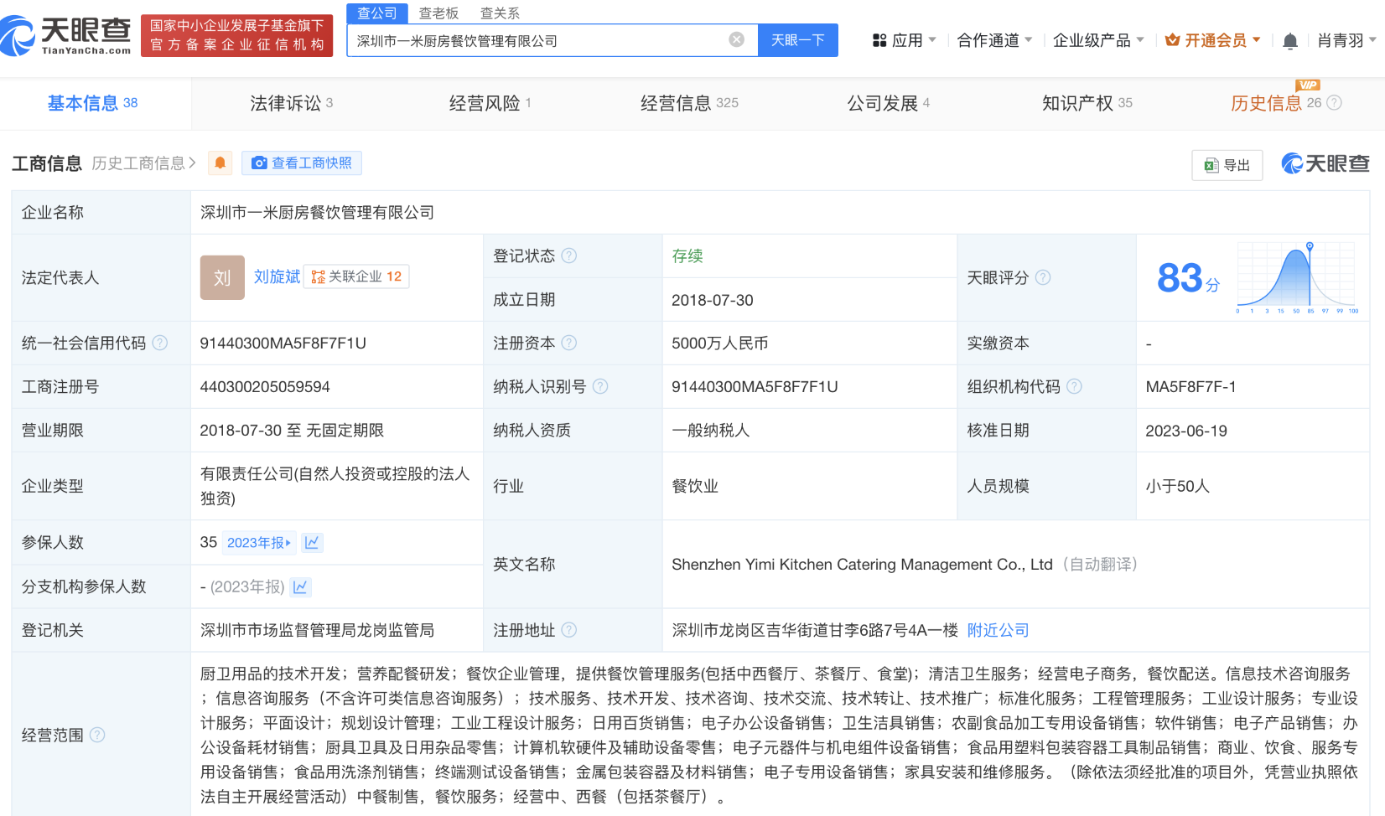The image size is (1385, 816).
Task: Click the help icon next to 登记状态
Action: point(569,256)
